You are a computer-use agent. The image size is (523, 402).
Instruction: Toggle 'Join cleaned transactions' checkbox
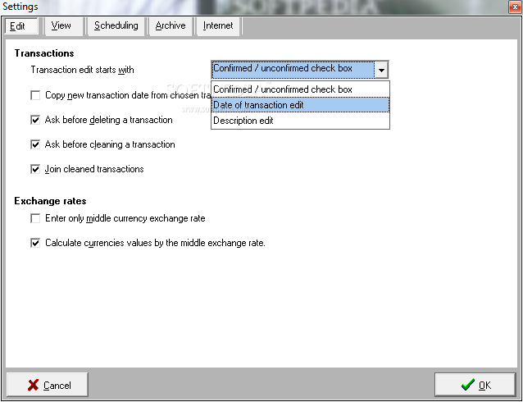(35, 169)
